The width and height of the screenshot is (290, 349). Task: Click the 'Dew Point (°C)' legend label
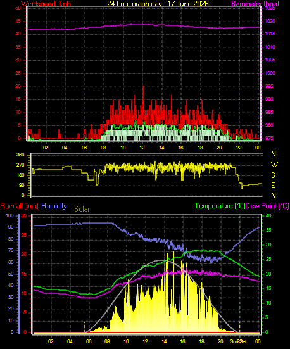[267, 206]
